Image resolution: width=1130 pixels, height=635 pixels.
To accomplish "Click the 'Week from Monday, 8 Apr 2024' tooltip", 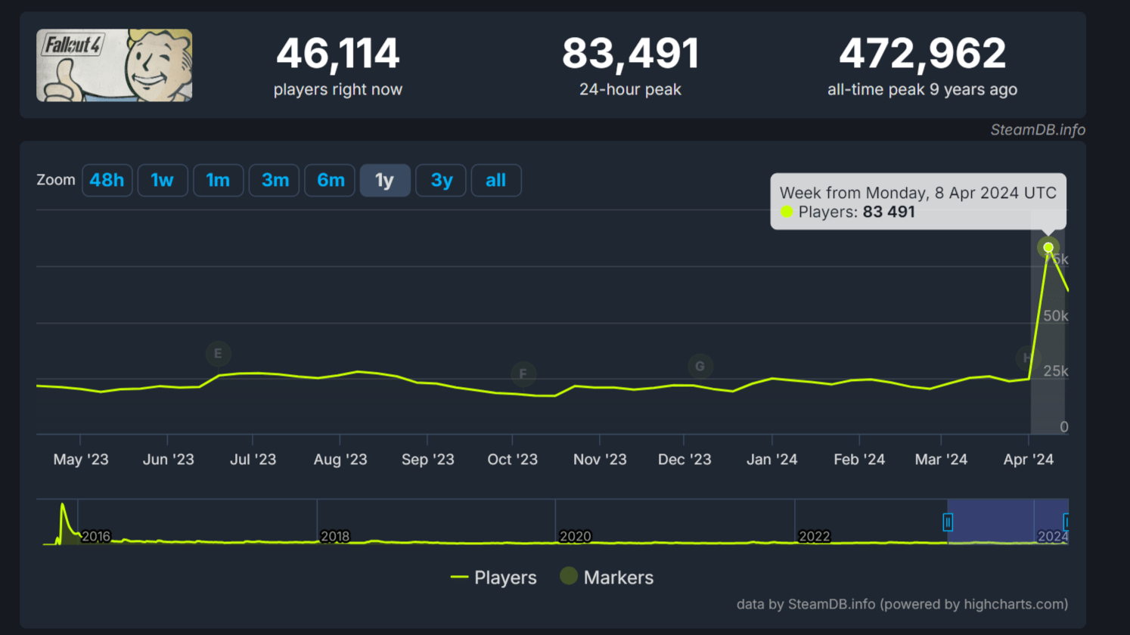I will point(918,202).
